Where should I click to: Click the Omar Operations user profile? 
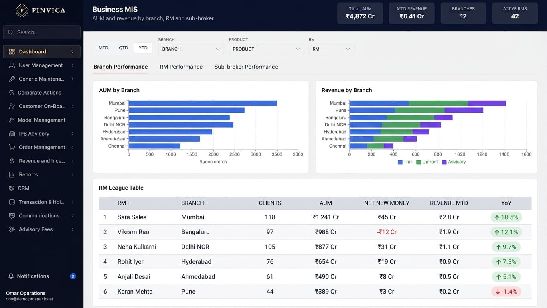pyautogui.click(x=29, y=296)
